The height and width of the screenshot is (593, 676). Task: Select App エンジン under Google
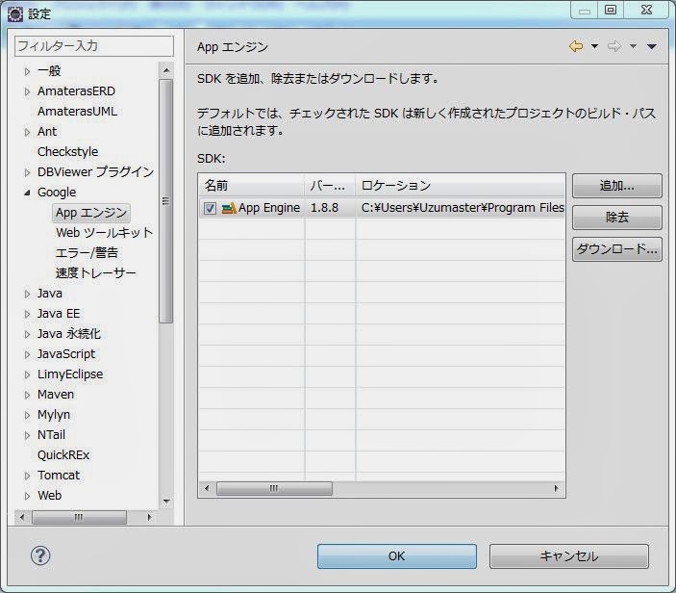[91, 213]
